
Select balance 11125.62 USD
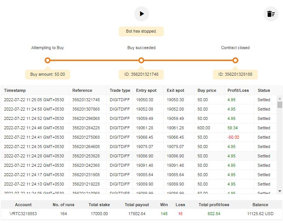pyautogui.click(x=260, y=214)
